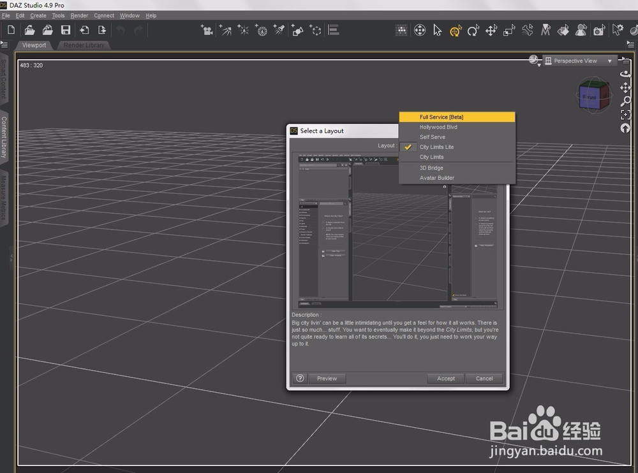Create a new linear point light
The image size is (638, 473).
click(261, 30)
